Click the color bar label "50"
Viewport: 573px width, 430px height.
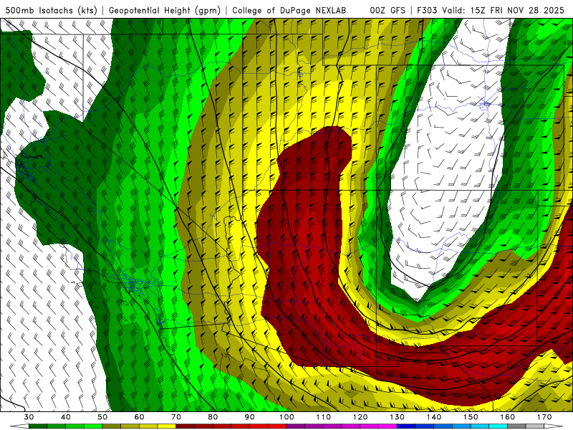[102, 417]
